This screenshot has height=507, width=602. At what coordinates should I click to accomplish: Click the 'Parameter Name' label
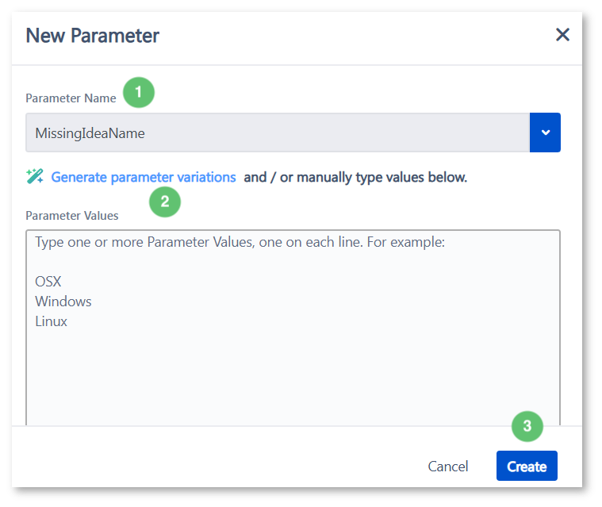tap(71, 98)
